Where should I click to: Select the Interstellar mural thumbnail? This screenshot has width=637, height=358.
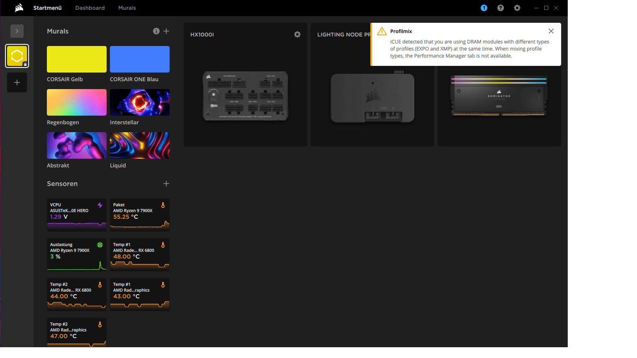tap(140, 102)
